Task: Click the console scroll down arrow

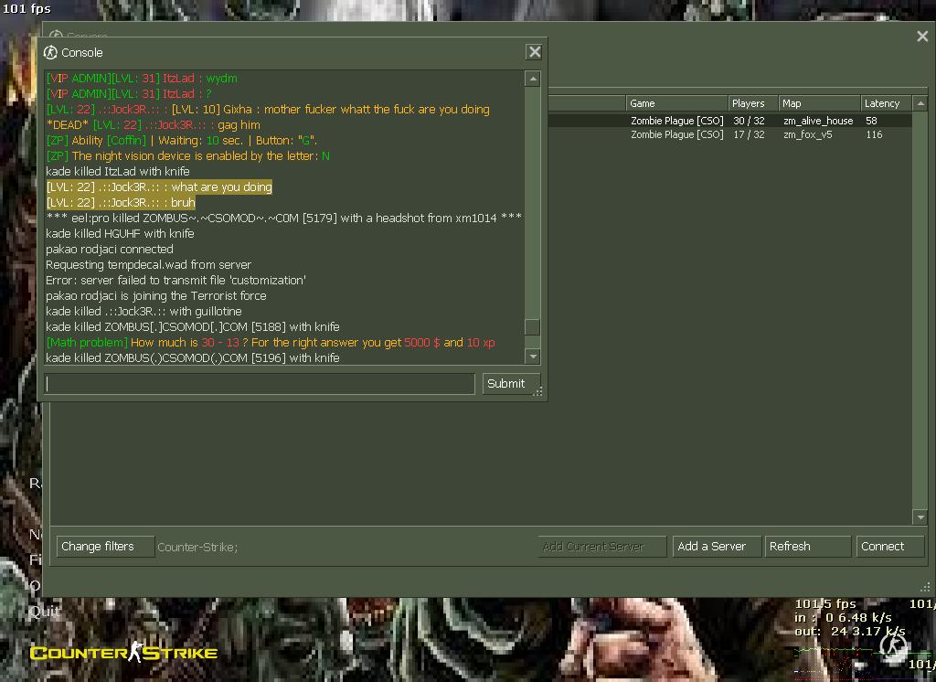Action: tap(532, 357)
